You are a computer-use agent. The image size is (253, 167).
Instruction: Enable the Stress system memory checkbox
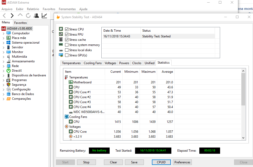click(67, 45)
